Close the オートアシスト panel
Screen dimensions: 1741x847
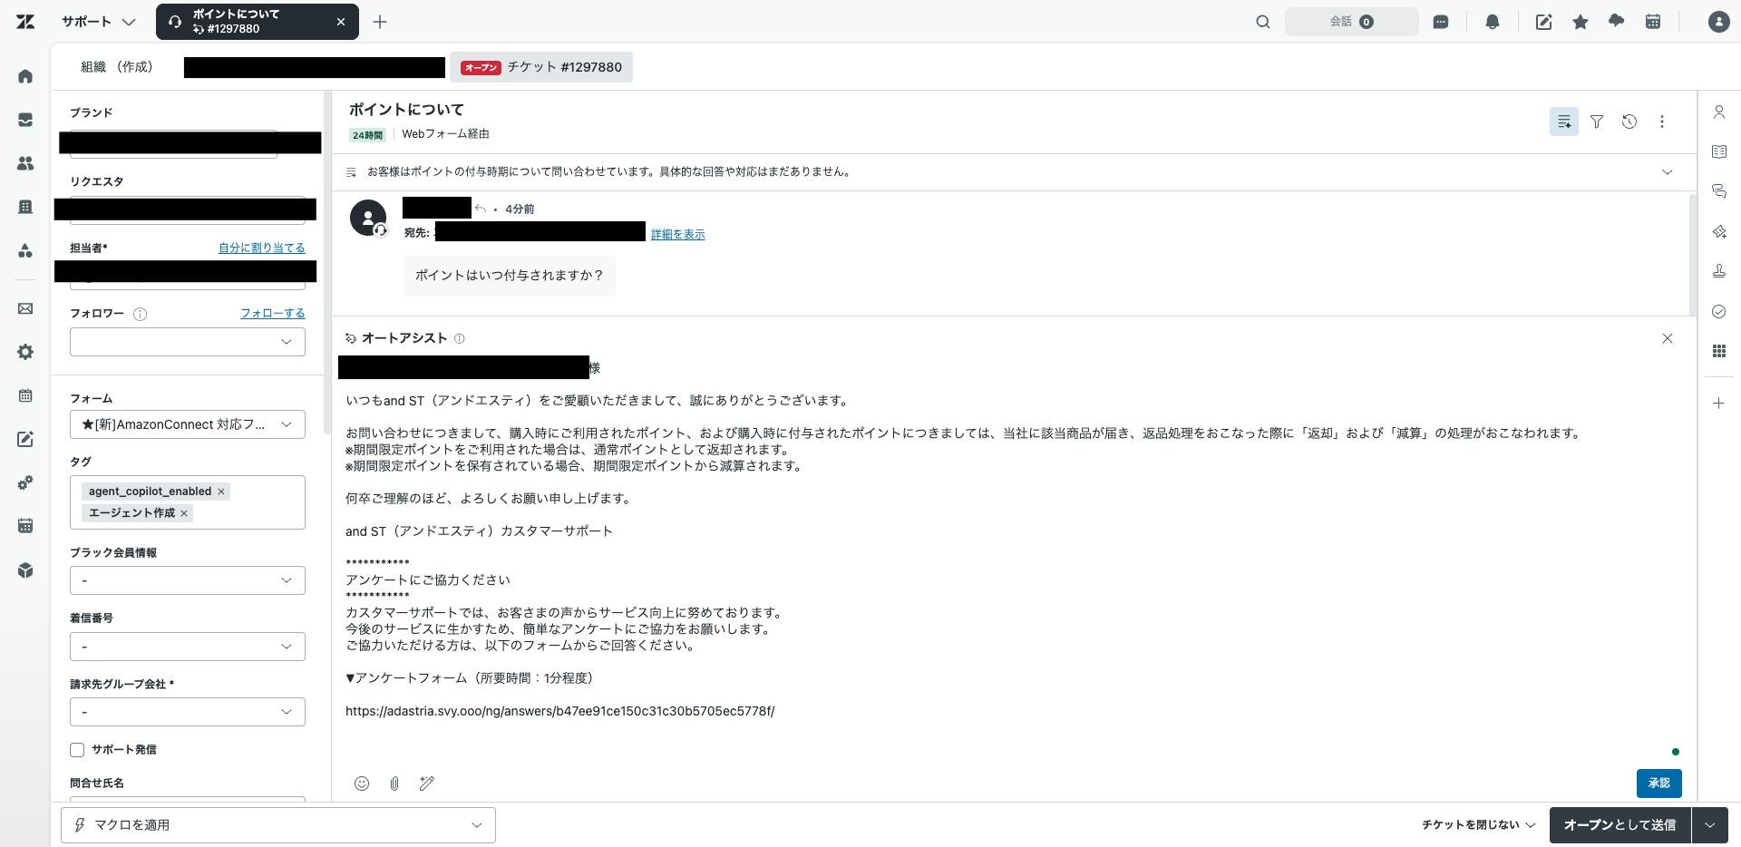(1668, 338)
